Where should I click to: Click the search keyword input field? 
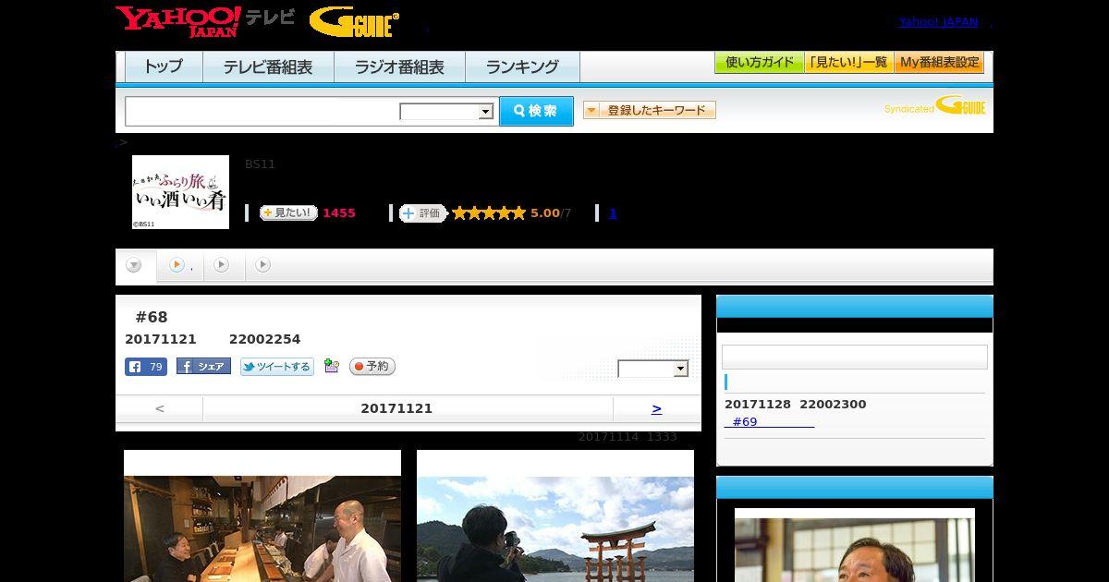point(262,111)
